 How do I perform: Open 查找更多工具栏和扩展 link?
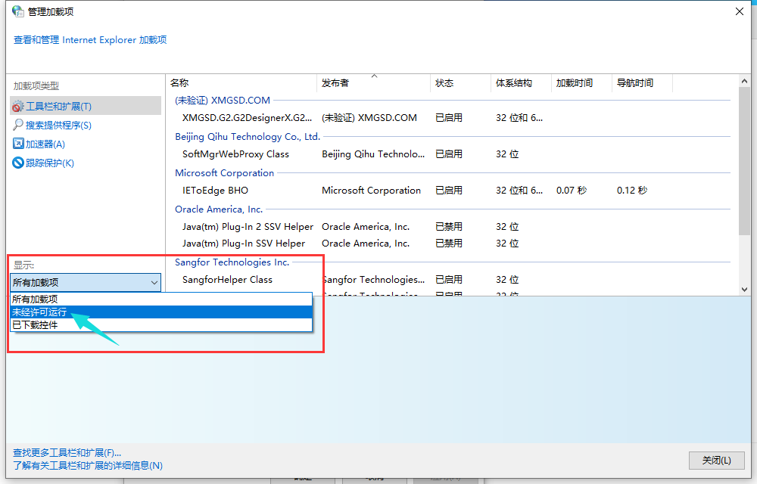tap(67, 452)
